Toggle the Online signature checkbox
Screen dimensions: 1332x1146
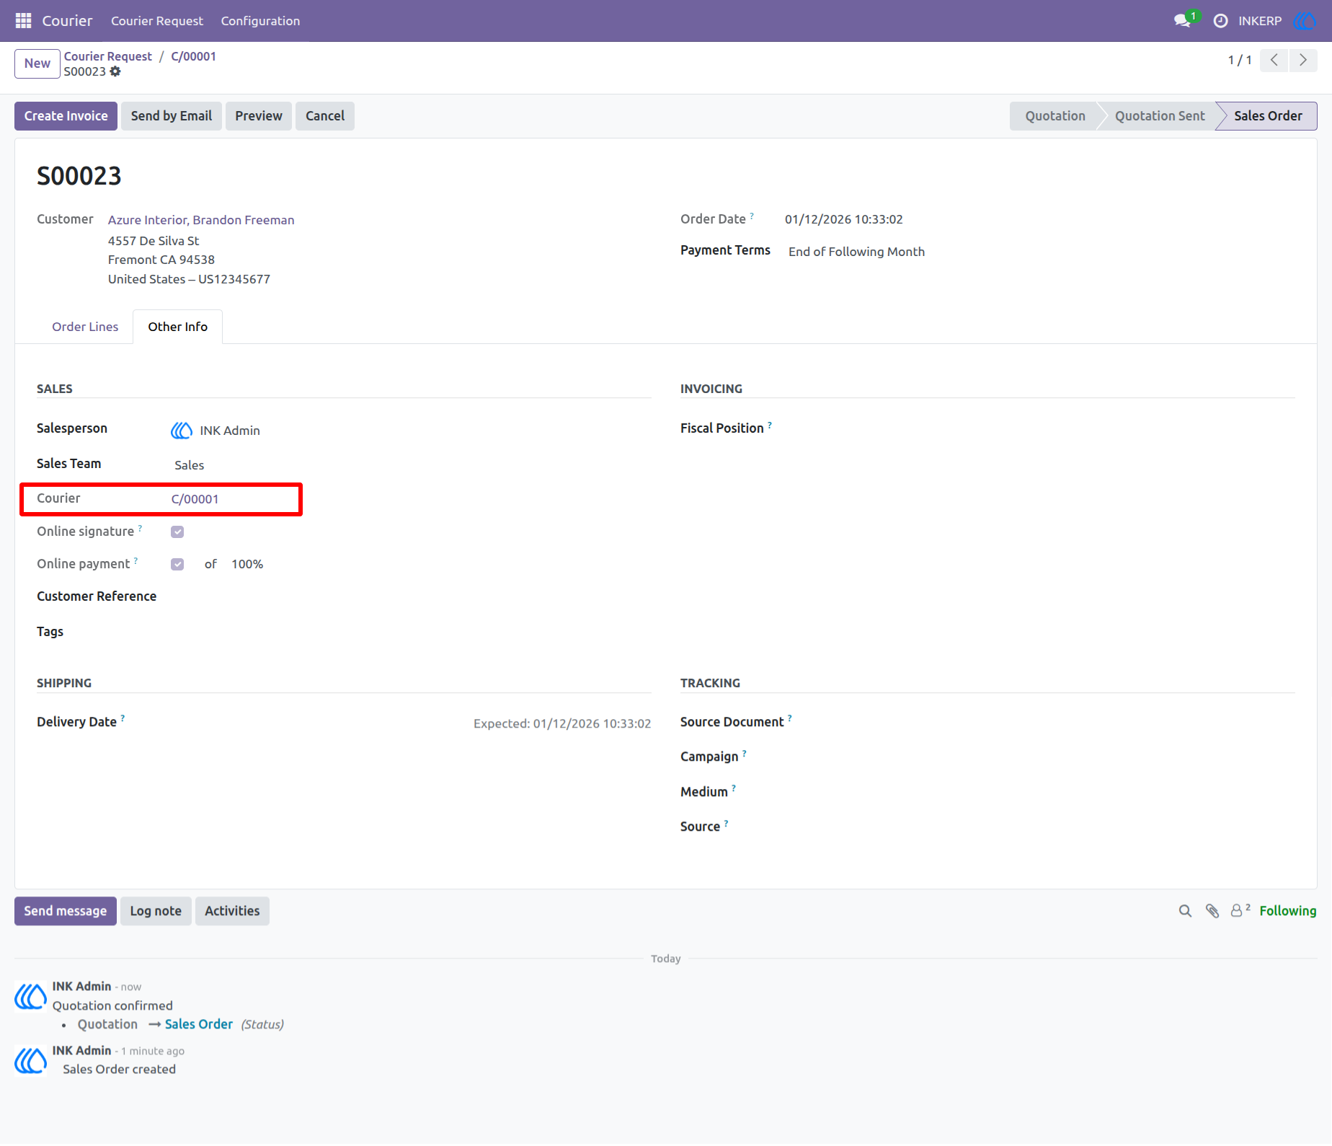177,532
